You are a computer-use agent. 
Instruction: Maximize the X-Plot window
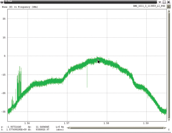click(x=164, y=2)
